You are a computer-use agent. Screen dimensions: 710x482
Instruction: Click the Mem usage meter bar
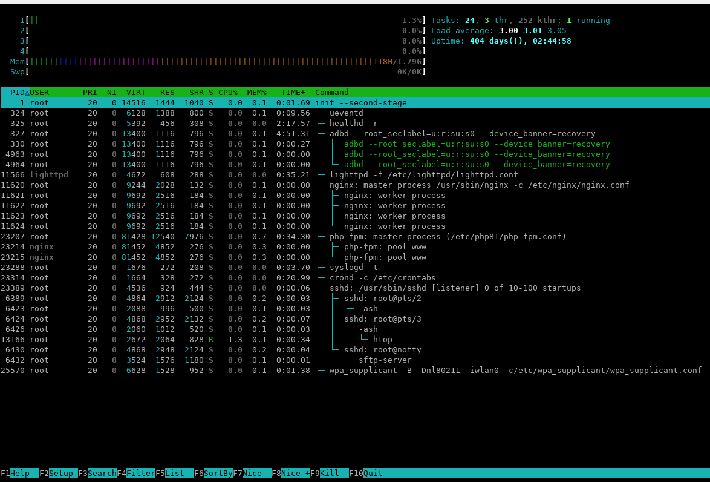point(218,62)
